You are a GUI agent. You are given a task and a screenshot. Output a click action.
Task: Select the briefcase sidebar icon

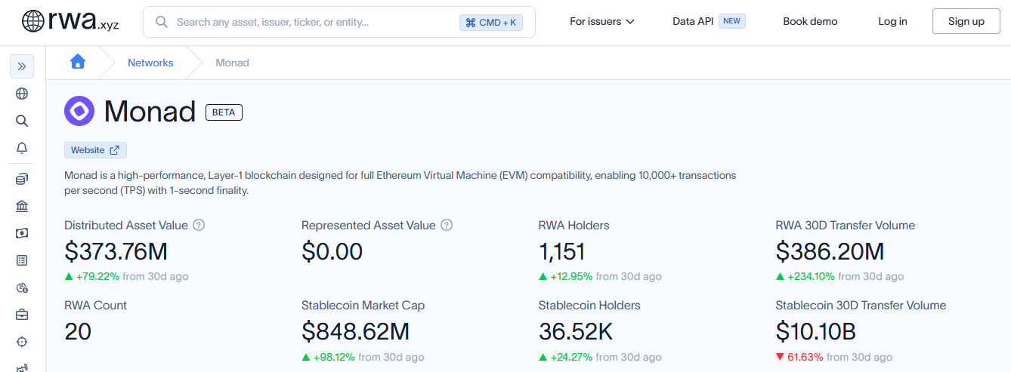(x=22, y=315)
